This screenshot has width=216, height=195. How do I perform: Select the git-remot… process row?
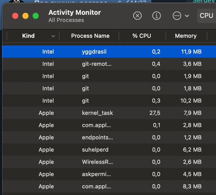(97, 64)
